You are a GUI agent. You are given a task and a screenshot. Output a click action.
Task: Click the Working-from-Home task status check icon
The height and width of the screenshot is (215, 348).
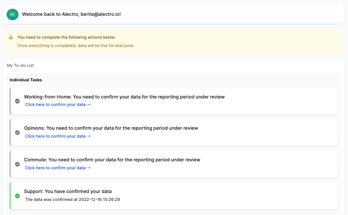click(x=18, y=101)
